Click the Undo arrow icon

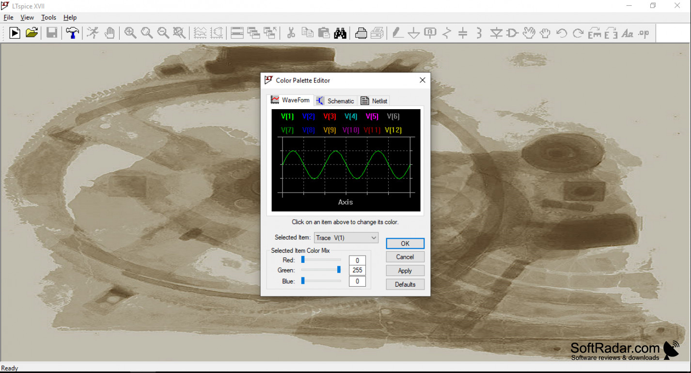[562, 33]
